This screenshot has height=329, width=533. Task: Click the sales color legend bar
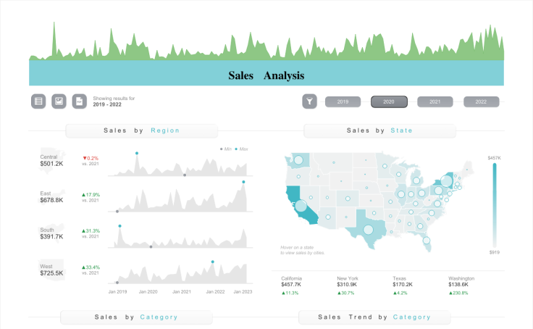coord(494,205)
